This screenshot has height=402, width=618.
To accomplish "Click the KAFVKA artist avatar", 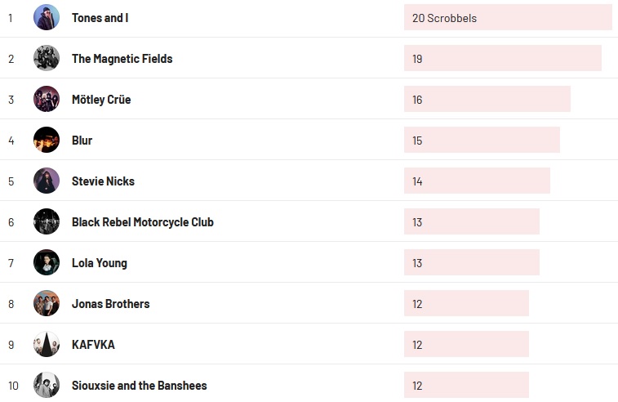I will [47, 344].
